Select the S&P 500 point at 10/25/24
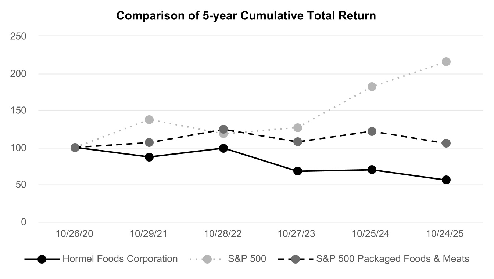Screen dimensions: 494x279 (x=372, y=87)
